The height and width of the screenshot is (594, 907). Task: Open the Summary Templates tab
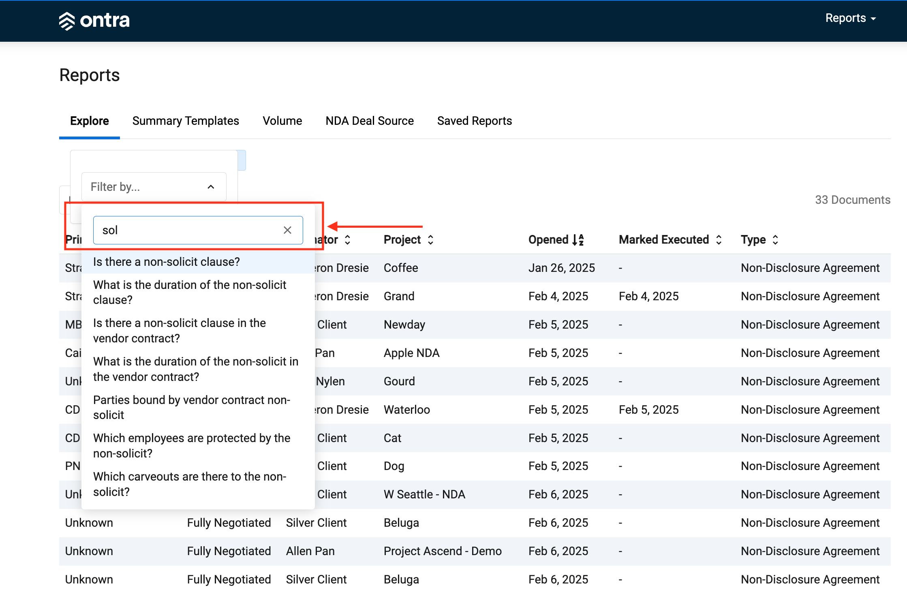[186, 121]
